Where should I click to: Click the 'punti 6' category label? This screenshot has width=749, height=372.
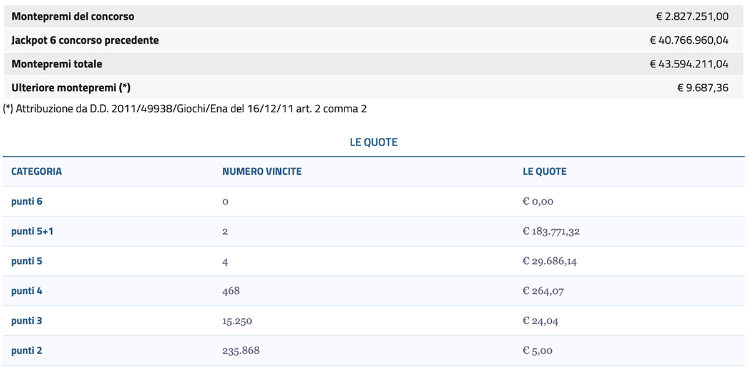point(26,202)
